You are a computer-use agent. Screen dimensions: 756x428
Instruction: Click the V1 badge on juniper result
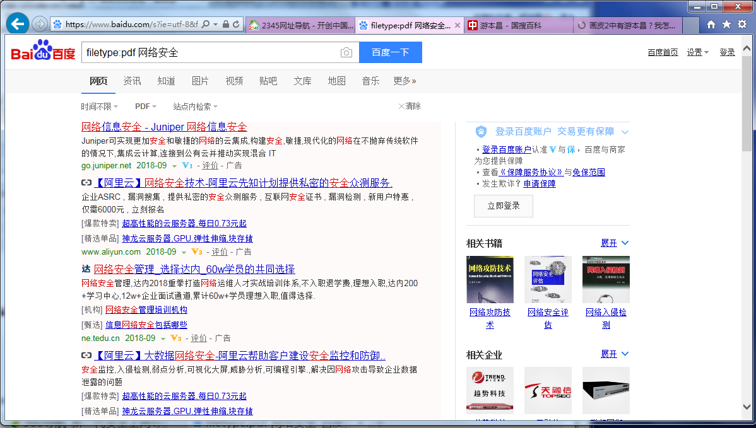click(x=187, y=166)
